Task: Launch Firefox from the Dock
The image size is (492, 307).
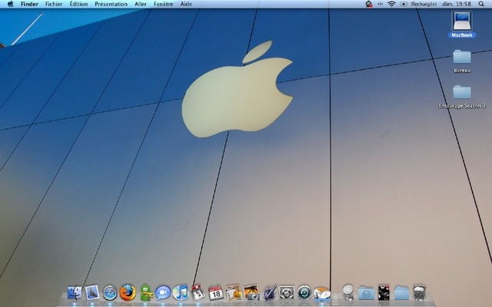Action: (128, 292)
